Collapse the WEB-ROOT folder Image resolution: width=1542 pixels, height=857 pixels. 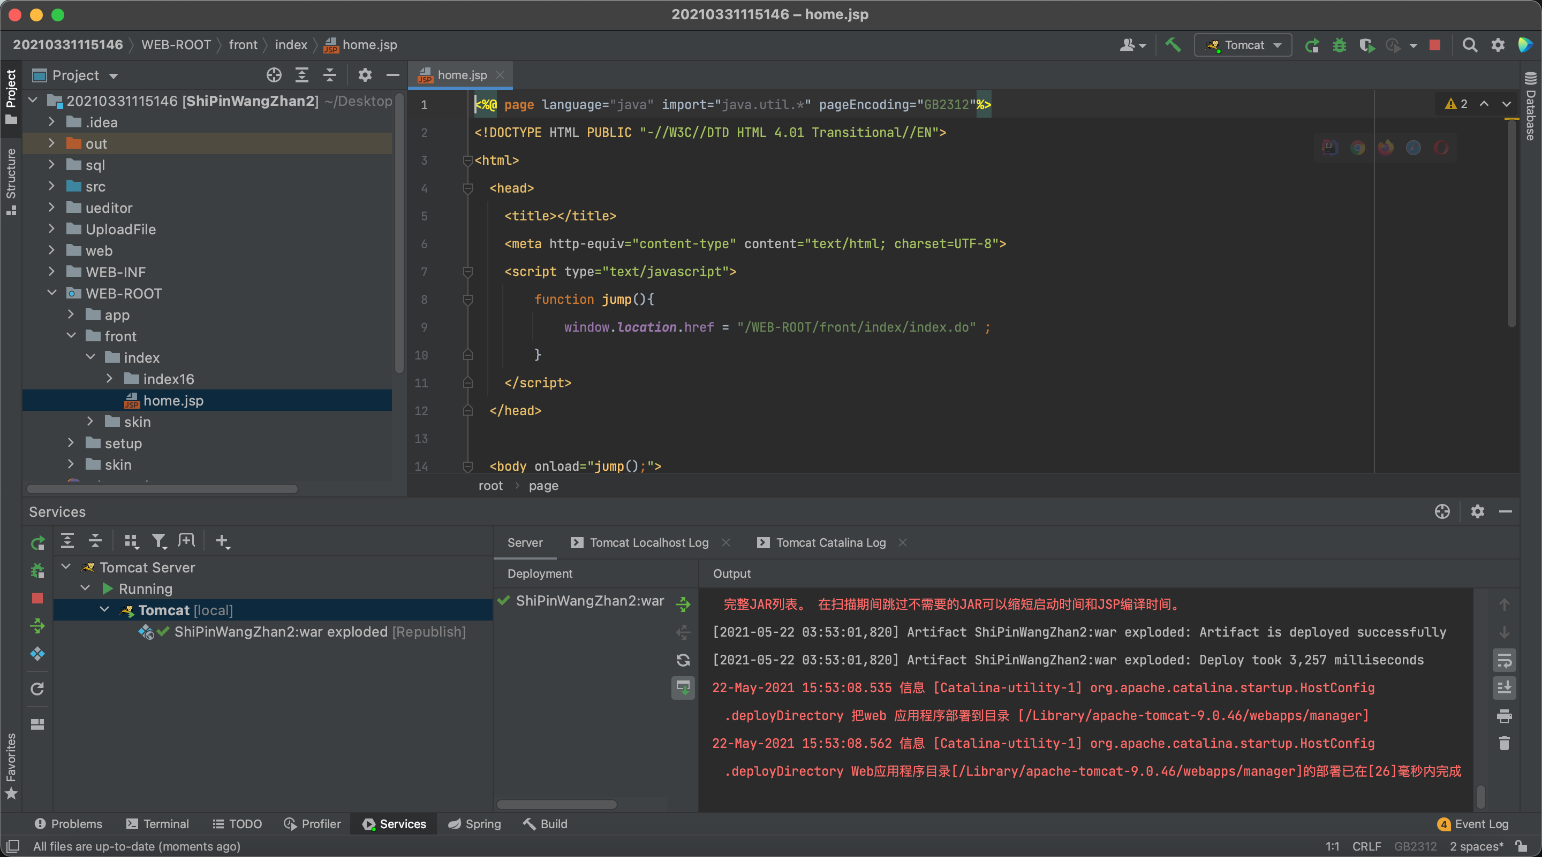pyautogui.click(x=51, y=293)
